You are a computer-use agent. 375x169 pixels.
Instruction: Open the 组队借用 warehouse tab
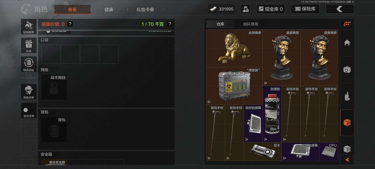[x=250, y=24]
